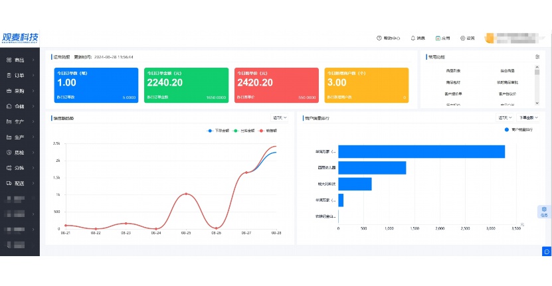Viewport: 552px width, 286px height.
Task: Click the blue 今日订单数 summary card
Action: coord(96,85)
